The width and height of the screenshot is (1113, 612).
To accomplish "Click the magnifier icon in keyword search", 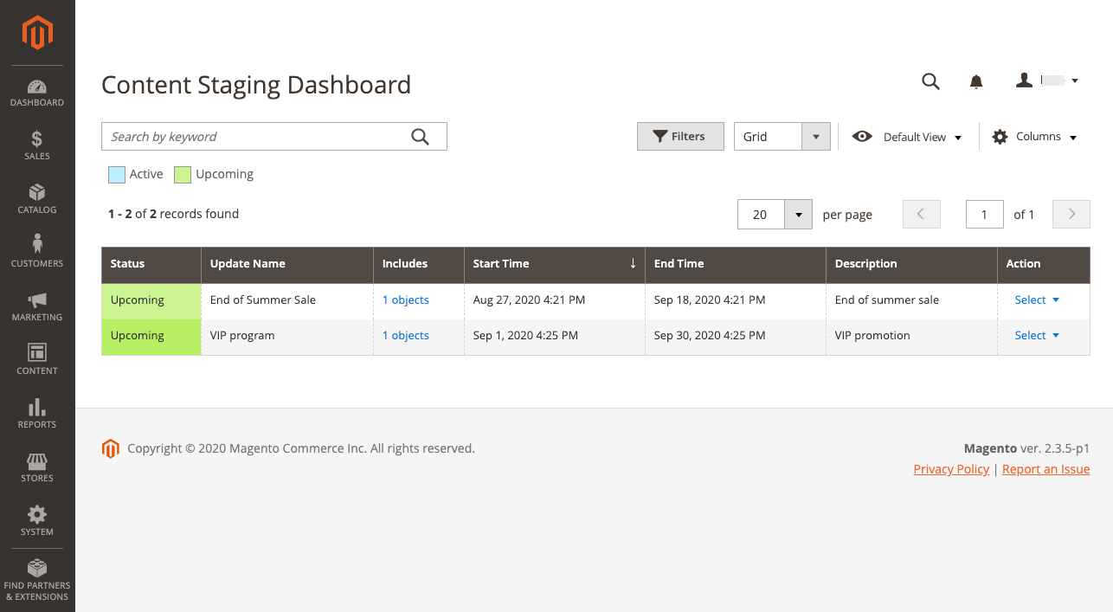I will click(x=420, y=137).
